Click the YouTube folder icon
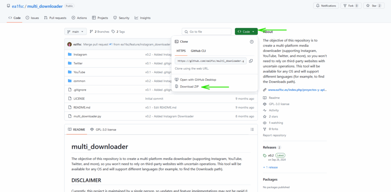The width and height of the screenshot is (391, 192). click(x=70, y=72)
